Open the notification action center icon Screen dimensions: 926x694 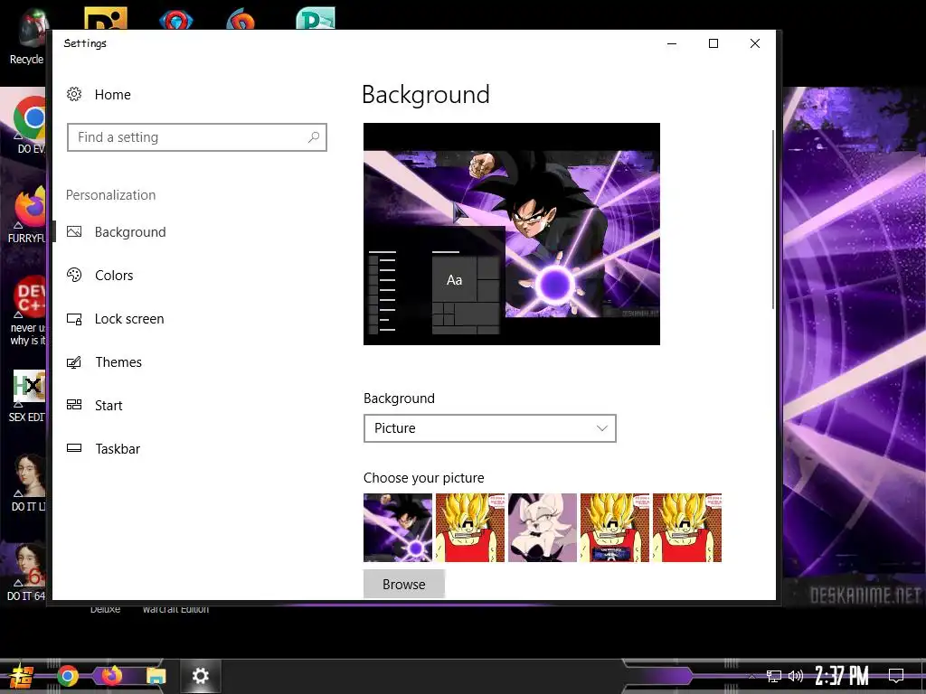pyautogui.click(x=896, y=676)
